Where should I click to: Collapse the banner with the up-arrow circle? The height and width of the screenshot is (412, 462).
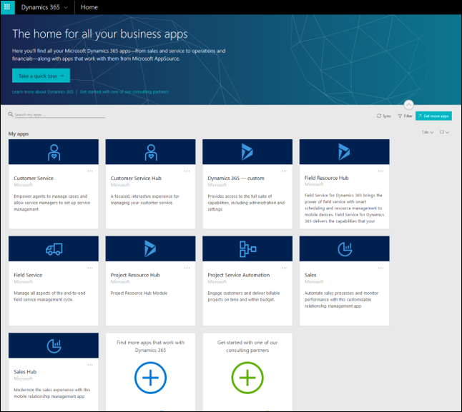coord(408,105)
